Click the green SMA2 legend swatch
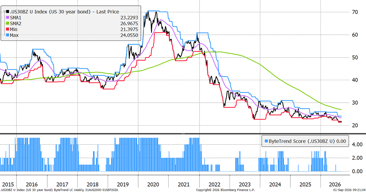 (8, 24)
